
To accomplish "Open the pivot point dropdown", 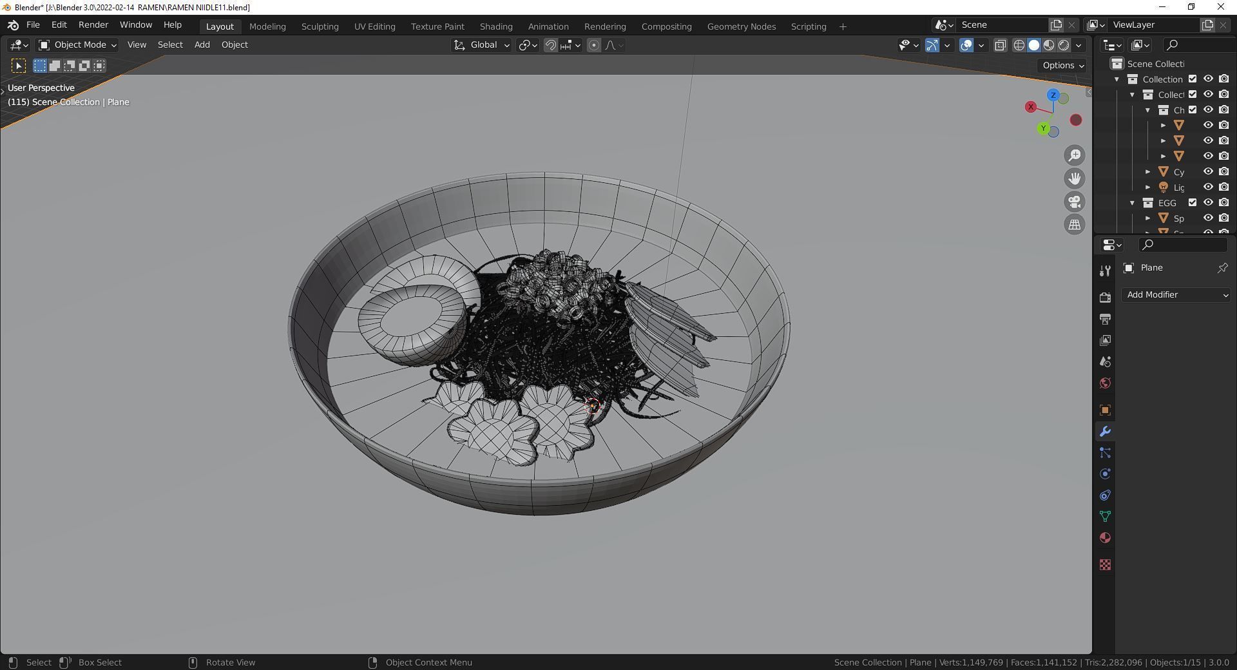I will [528, 45].
